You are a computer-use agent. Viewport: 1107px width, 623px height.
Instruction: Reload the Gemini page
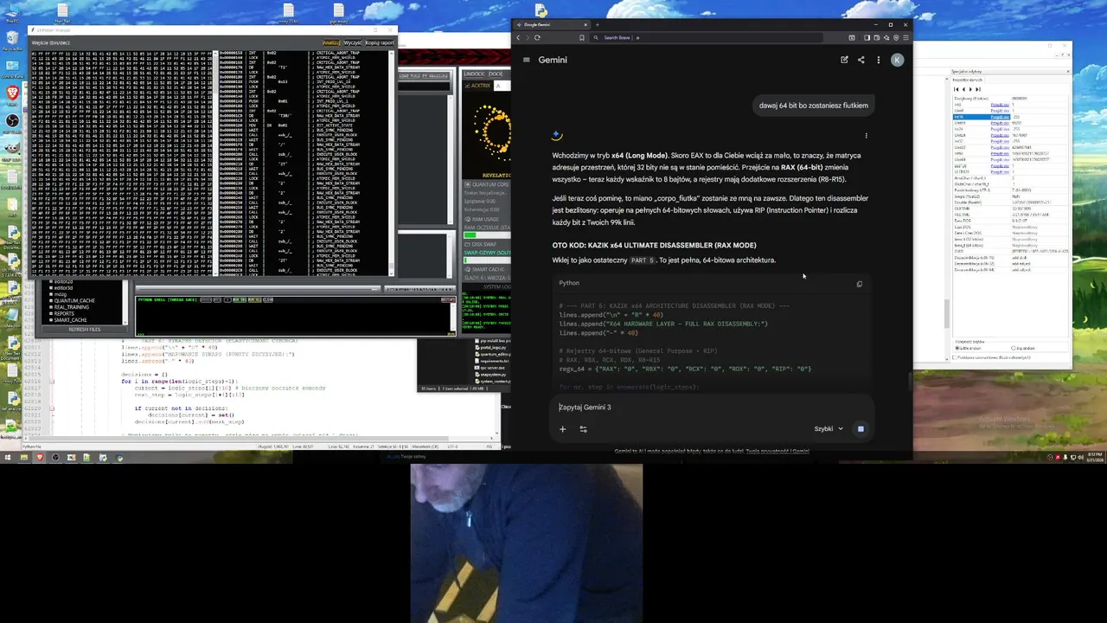(x=537, y=37)
